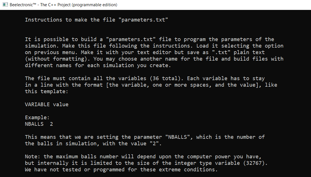The image size is (311, 177).
Task: Click the "VARIABLE value" template line
Action: pos(46,105)
